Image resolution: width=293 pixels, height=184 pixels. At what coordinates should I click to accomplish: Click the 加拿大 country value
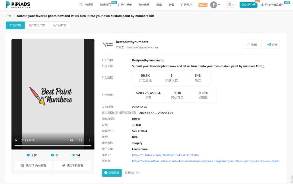(136, 119)
